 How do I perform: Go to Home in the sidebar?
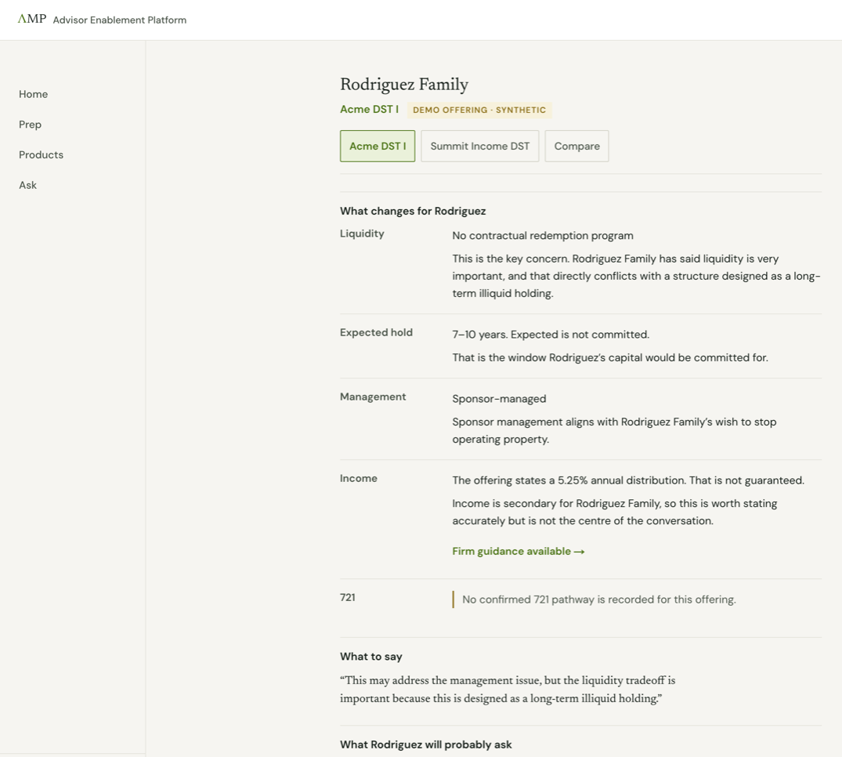point(34,94)
